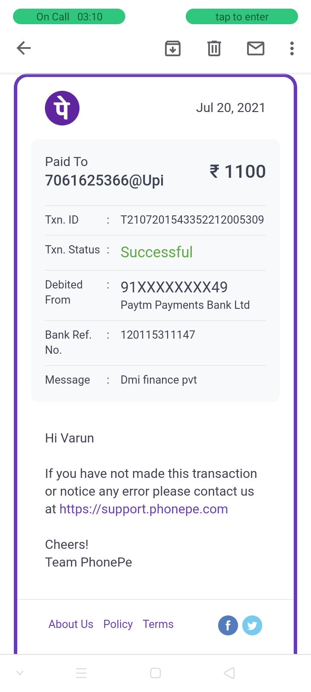The image size is (311, 692).
Task: Tap the 'tap to enter' call button
Action: coord(242,17)
